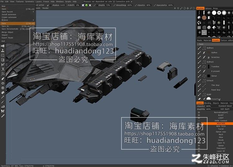Choose Save As from File menu

point(17,26)
